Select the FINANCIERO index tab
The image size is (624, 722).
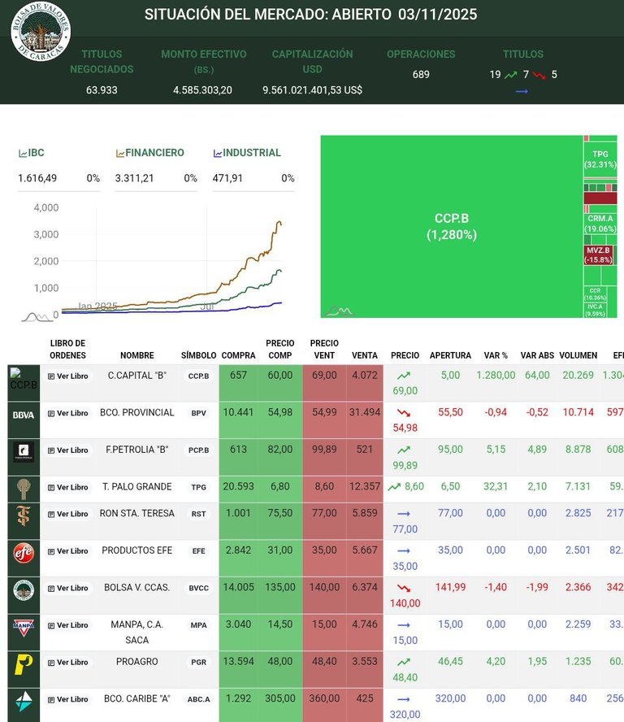pos(150,153)
